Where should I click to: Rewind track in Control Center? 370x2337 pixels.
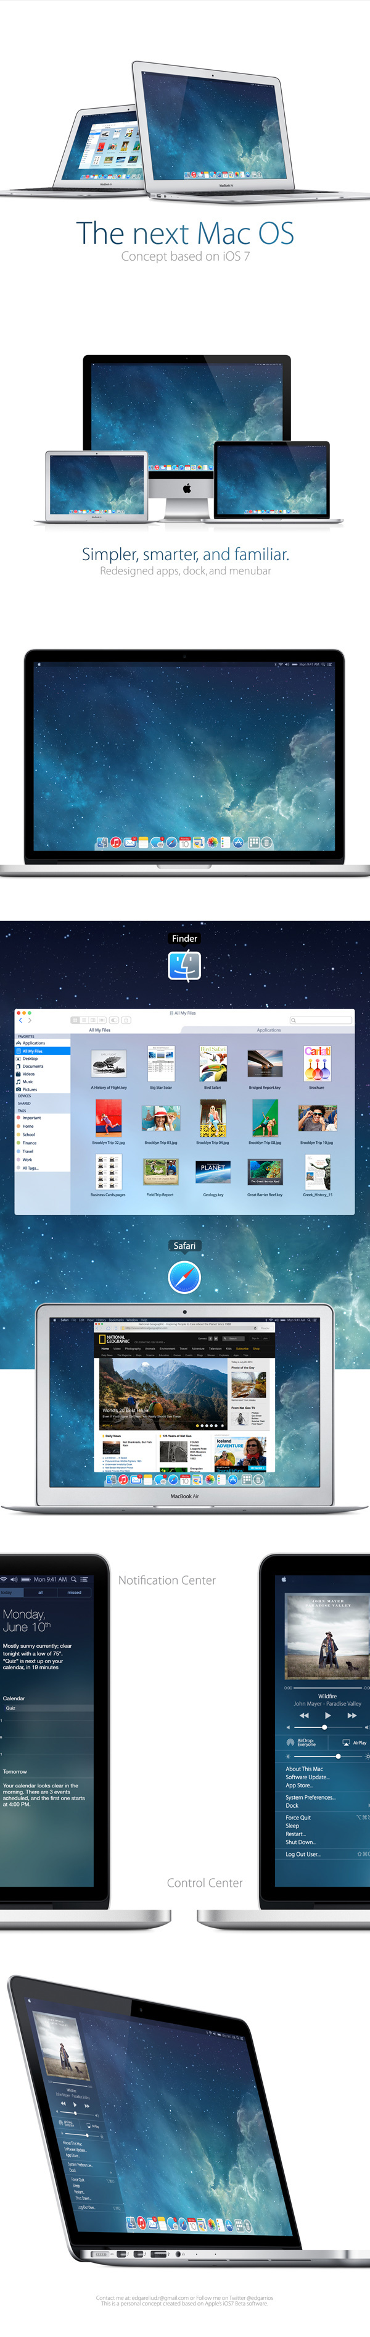tap(304, 1716)
